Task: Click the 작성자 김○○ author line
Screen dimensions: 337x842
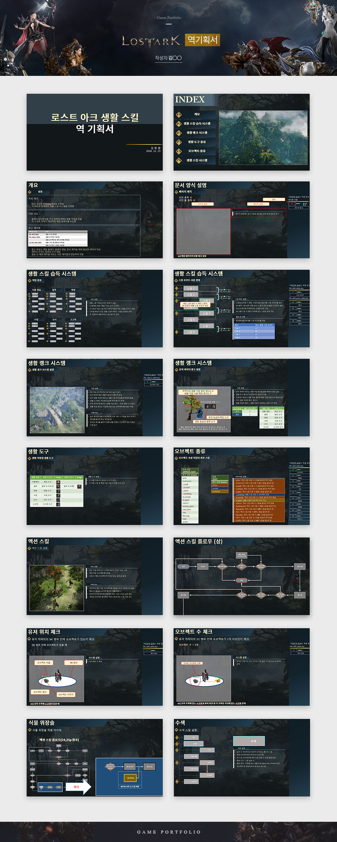Action: (168, 58)
